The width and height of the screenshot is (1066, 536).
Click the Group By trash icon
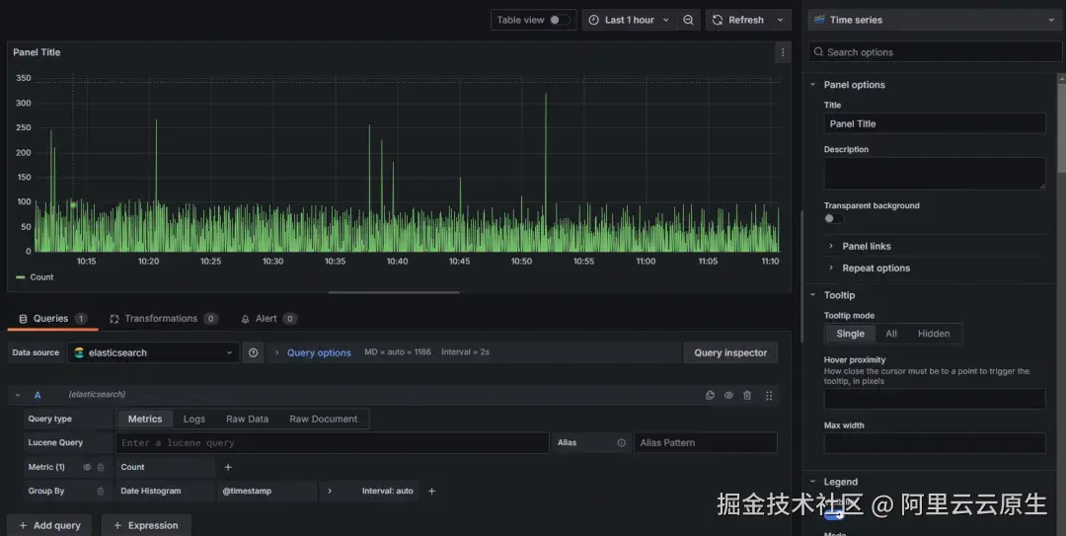coord(101,492)
